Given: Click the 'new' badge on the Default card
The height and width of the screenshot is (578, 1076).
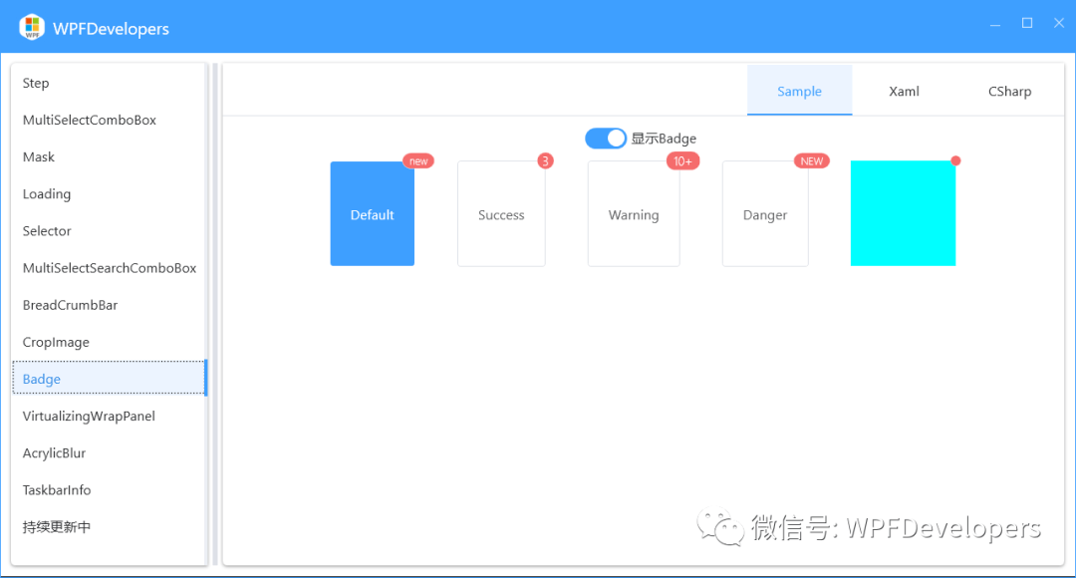Looking at the screenshot, I should point(418,160).
